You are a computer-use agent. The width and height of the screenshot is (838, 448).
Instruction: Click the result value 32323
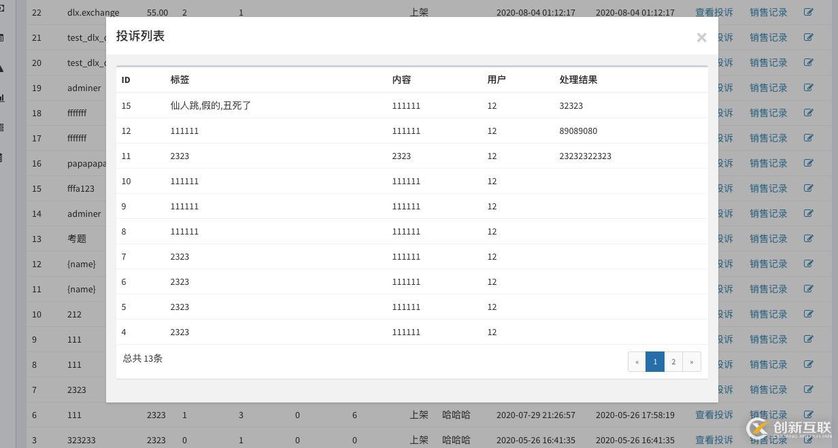tap(571, 105)
